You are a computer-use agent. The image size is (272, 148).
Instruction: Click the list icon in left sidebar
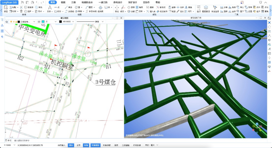click(2, 31)
